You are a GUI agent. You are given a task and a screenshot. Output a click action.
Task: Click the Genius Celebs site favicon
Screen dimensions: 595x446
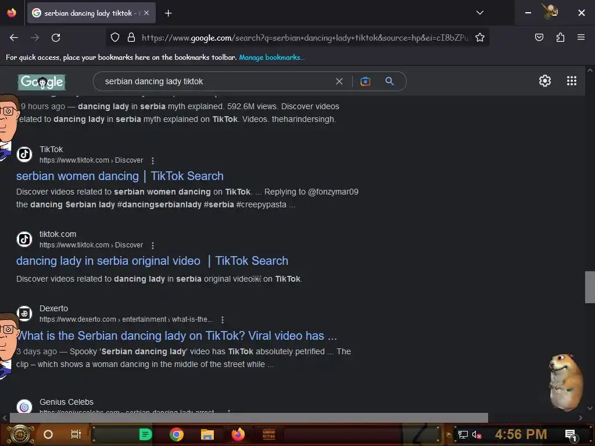(x=24, y=407)
